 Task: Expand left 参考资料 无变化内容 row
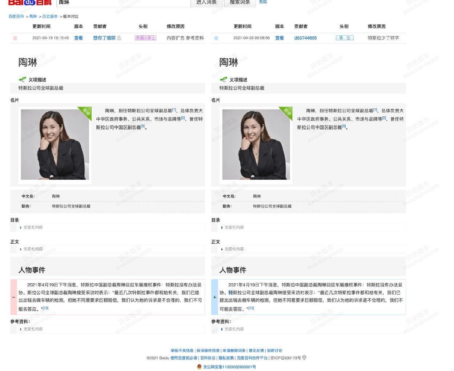click(x=108, y=329)
